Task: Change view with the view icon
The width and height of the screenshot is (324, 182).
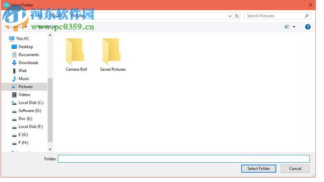Action: pos(287,27)
